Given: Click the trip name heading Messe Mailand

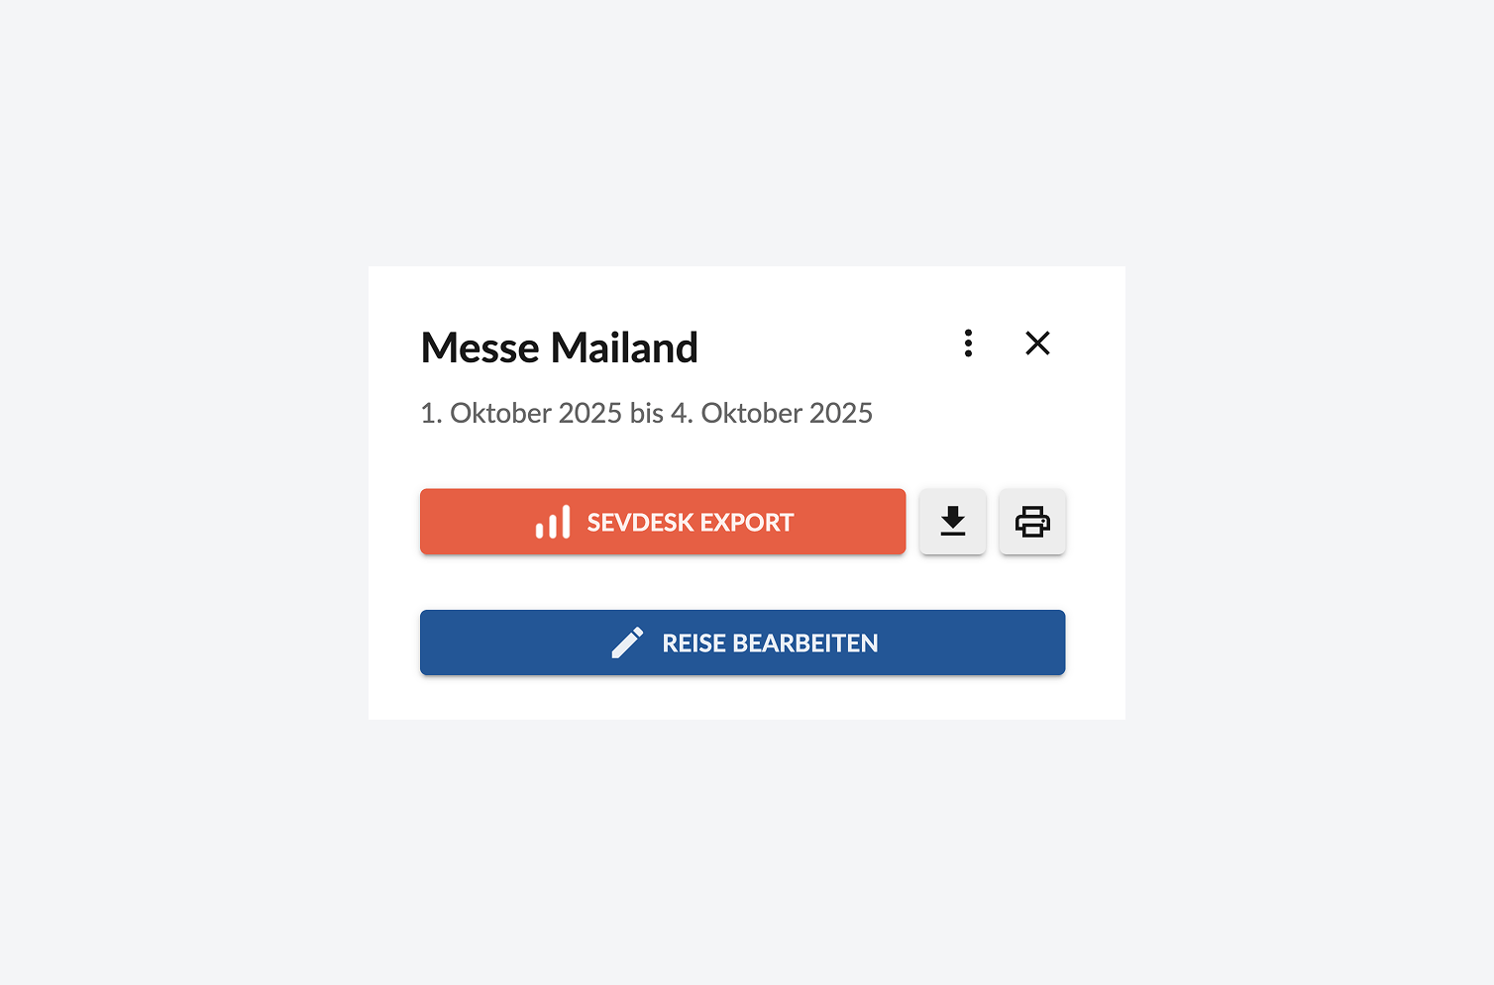Looking at the screenshot, I should tap(559, 347).
